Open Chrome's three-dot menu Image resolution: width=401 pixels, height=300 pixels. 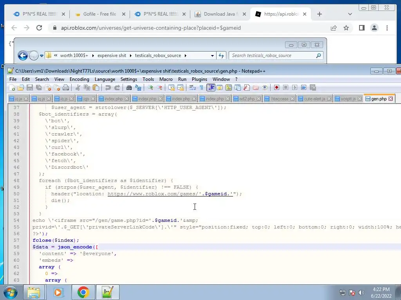pyautogui.click(x=387, y=28)
